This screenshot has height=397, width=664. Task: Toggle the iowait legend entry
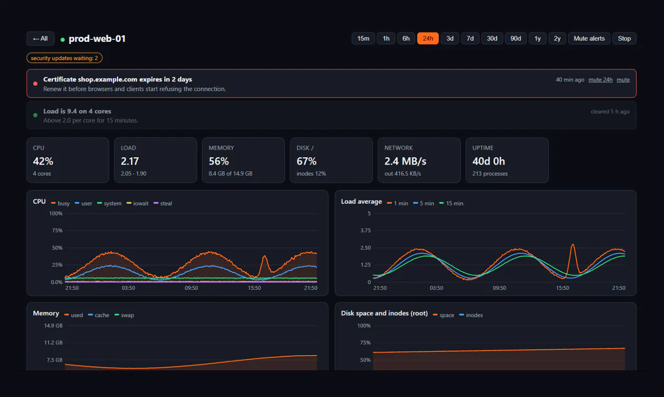[x=138, y=203]
